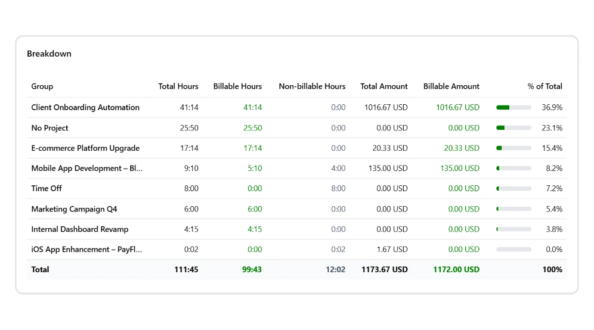
Task: Click the 1016.67 USD billable amount
Action: [x=457, y=108]
